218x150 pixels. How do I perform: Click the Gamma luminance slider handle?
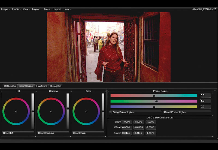pos(68,108)
